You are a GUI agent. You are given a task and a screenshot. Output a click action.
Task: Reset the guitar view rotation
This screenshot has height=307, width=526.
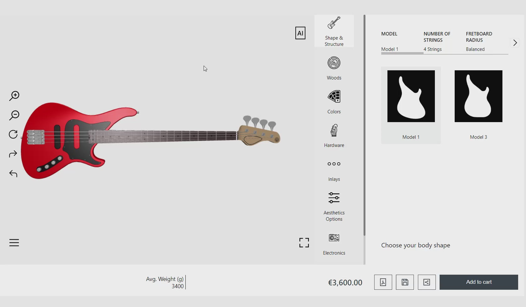pyautogui.click(x=13, y=134)
